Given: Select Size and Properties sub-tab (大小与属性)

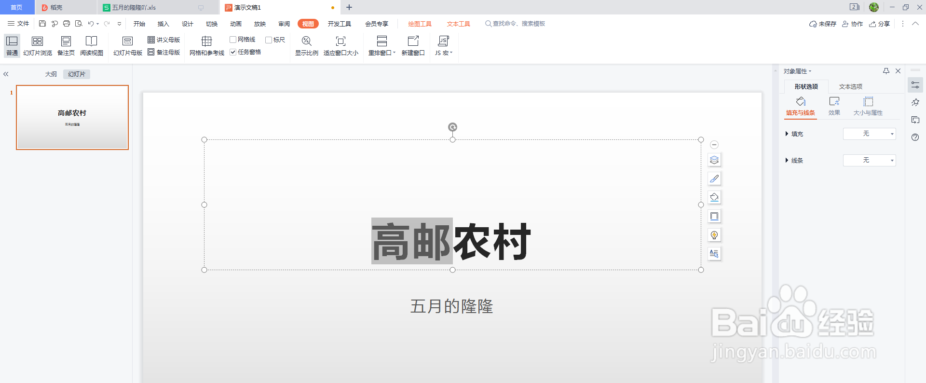Looking at the screenshot, I should click(x=868, y=107).
